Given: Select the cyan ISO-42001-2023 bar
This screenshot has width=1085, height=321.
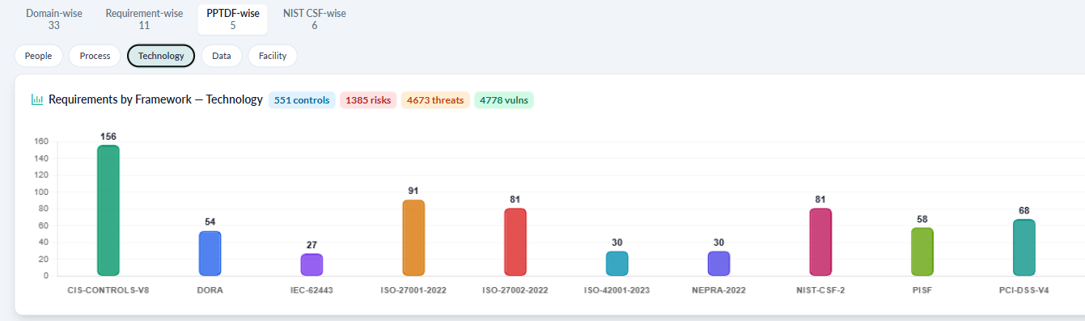Looking at the screenshot, I should (x=617, y=263).
